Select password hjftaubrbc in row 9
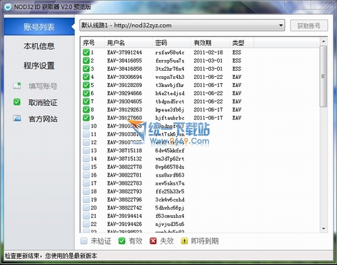The width and height of the screenshot is (337, 265). click(170, 118)
